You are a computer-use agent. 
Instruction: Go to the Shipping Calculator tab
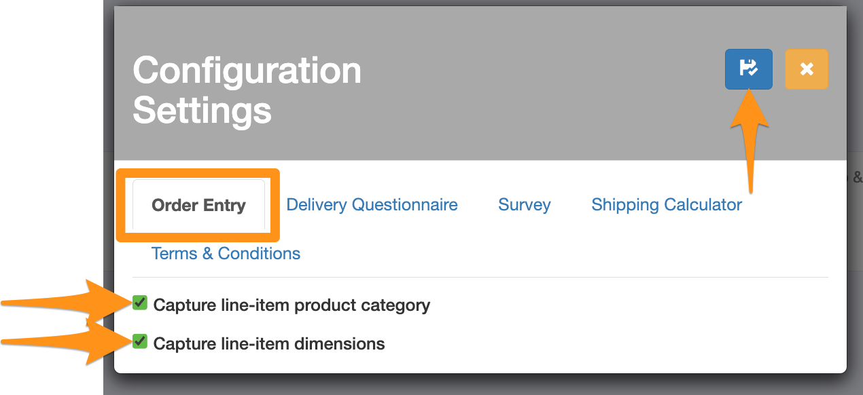tap(667, 205)
